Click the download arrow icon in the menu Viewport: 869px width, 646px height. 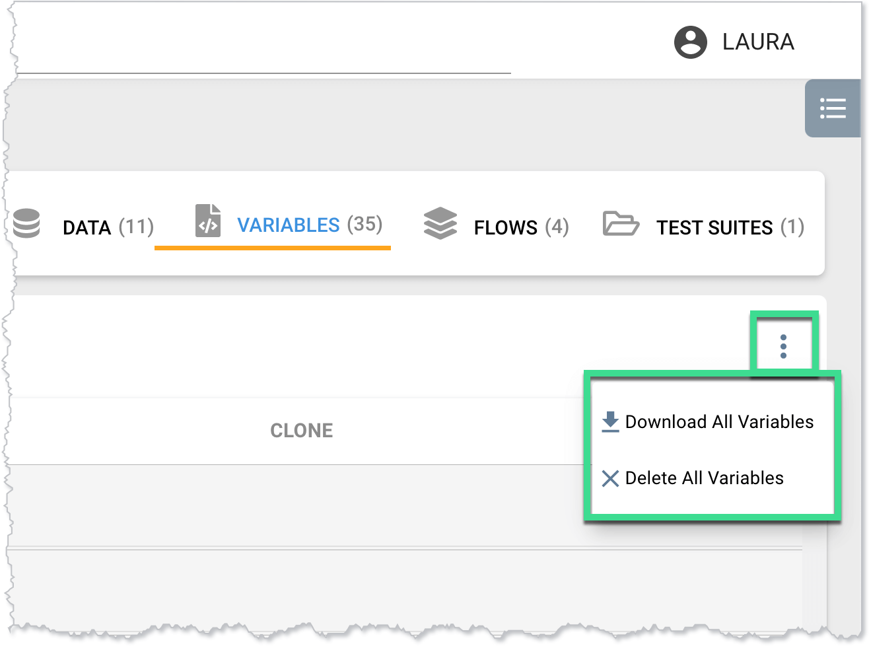coord(609,421)
